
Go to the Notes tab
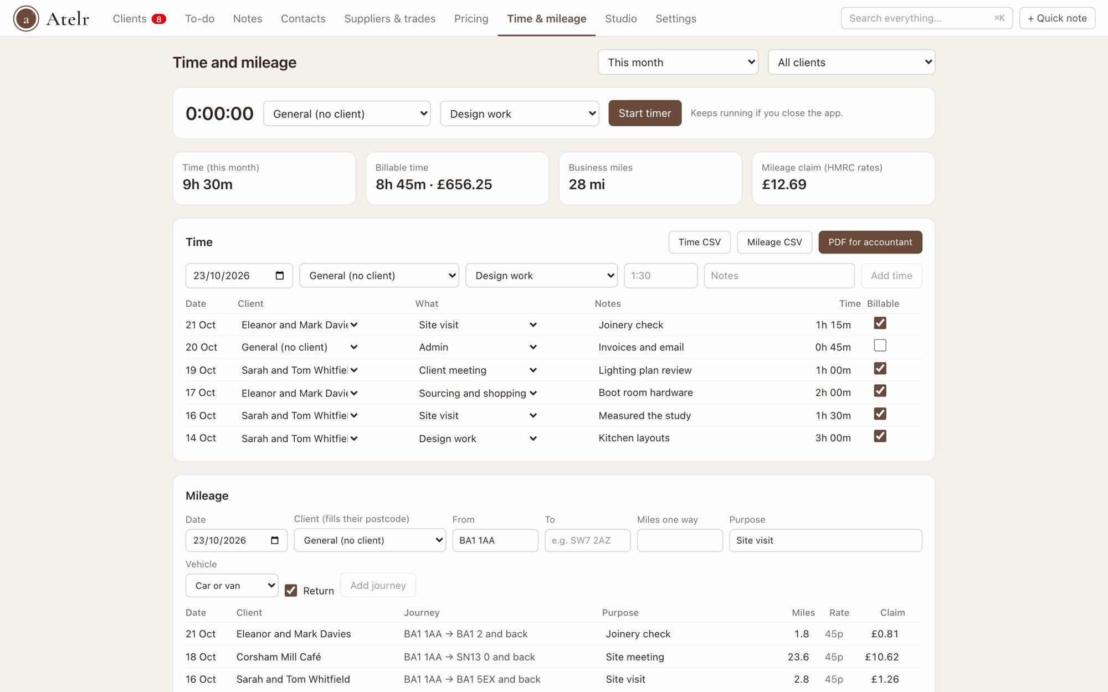point(248,19)
